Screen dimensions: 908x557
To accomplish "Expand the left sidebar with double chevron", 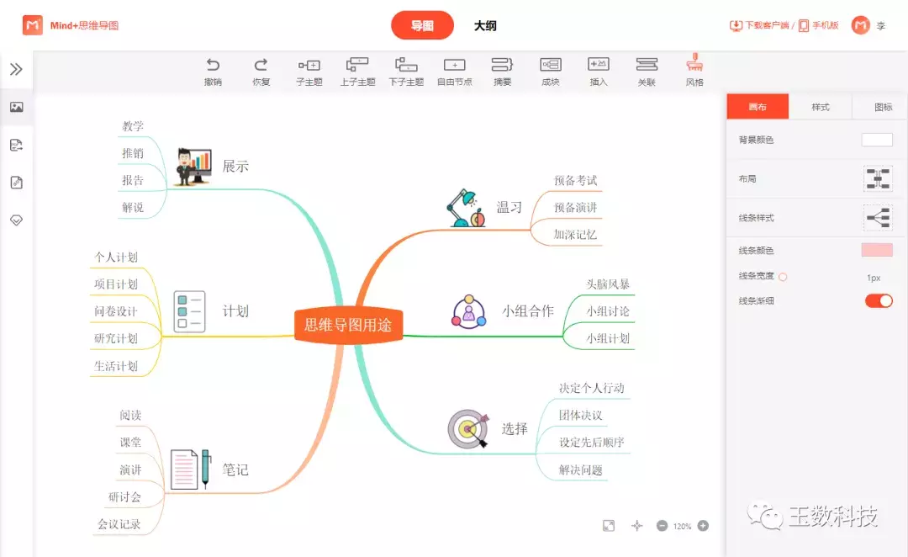I will (16, 69).
